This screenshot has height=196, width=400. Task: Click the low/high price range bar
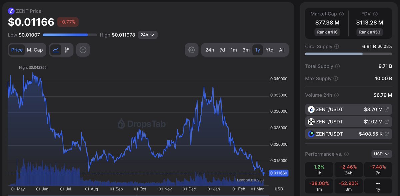coord(70,35)
